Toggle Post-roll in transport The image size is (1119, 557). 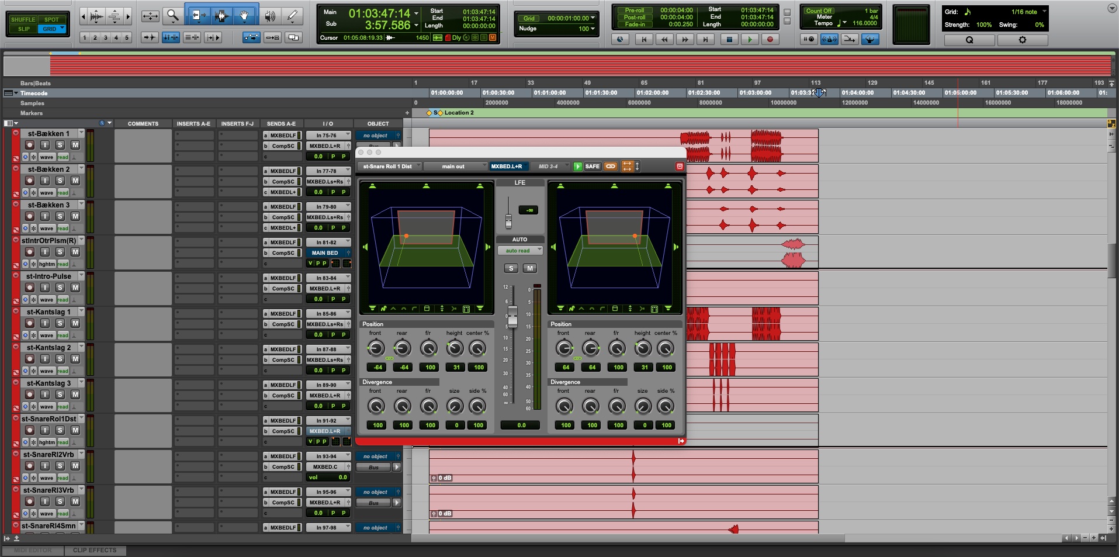point(635,17)
